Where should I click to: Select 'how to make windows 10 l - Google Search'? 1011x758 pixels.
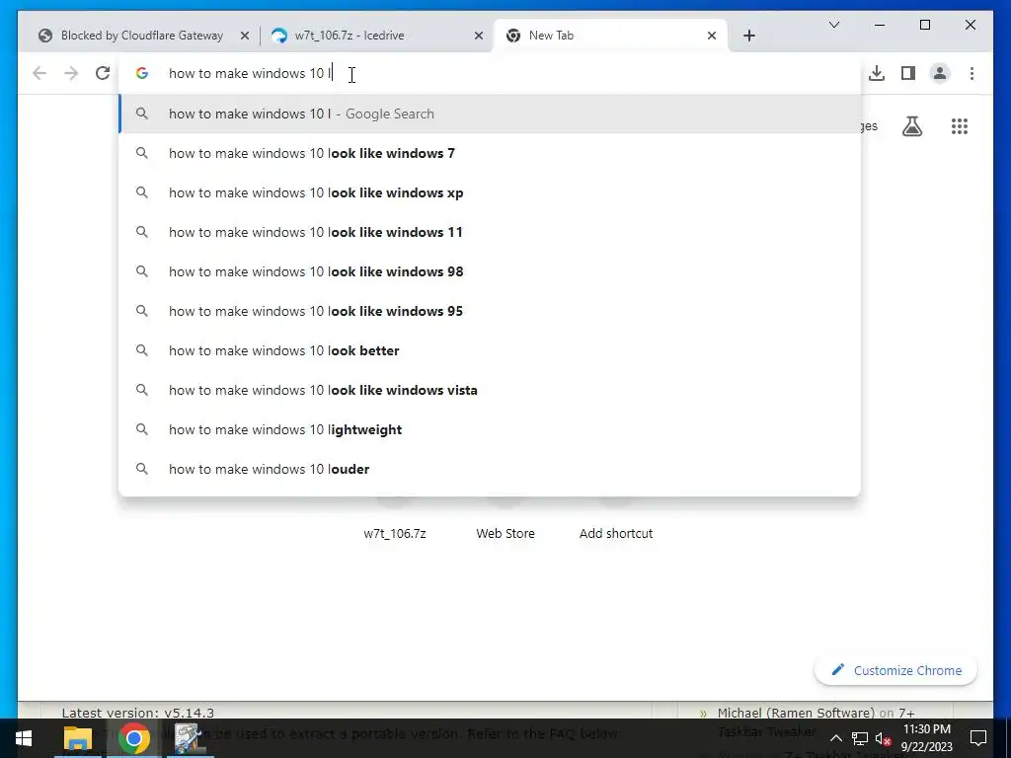(x=490, y=114)
